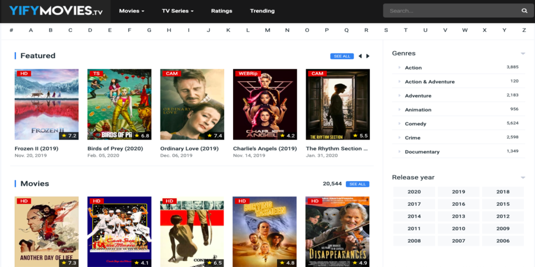Choose release year 2012
The width and height of the screenshot is (535, 267).
[503, 216]
